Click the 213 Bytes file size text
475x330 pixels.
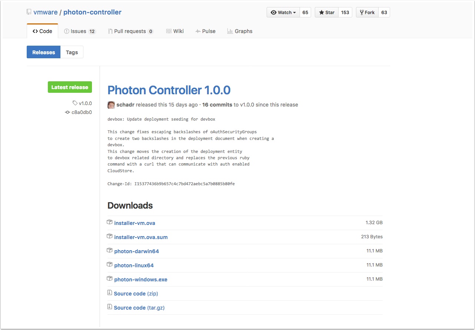(372, 237)
